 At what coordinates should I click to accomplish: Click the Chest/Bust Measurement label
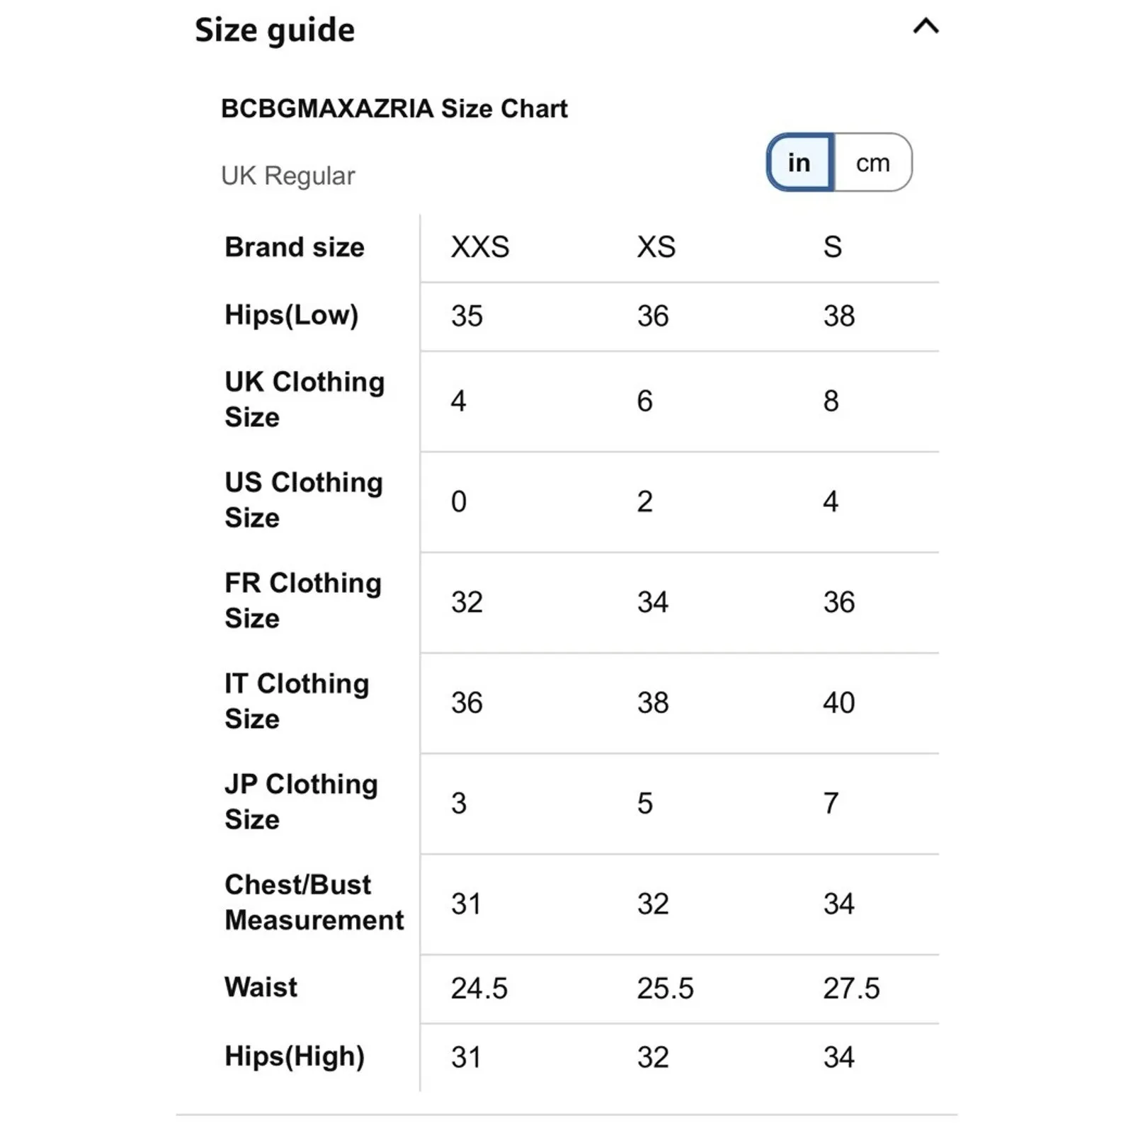[x=314, y=902]
